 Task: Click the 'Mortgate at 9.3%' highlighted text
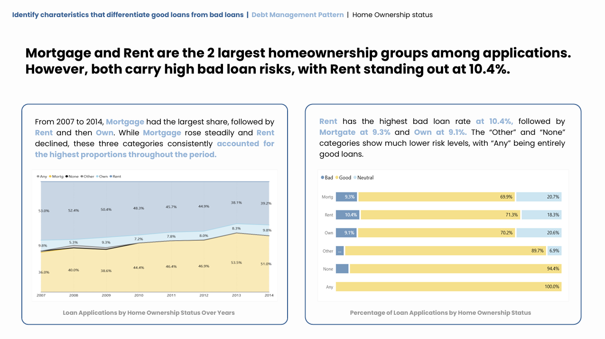coord(355,132)
